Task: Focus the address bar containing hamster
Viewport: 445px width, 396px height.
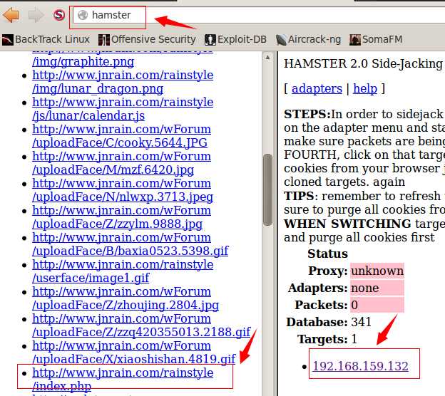Action: [x=258, y=15]
